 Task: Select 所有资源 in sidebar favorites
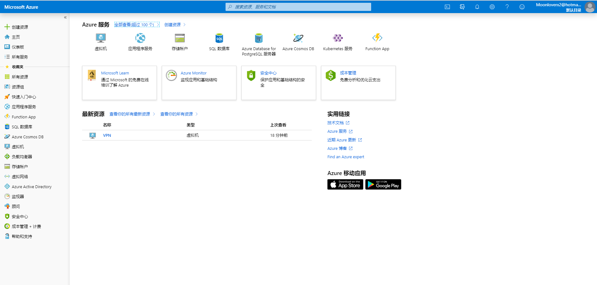point(20,77)
